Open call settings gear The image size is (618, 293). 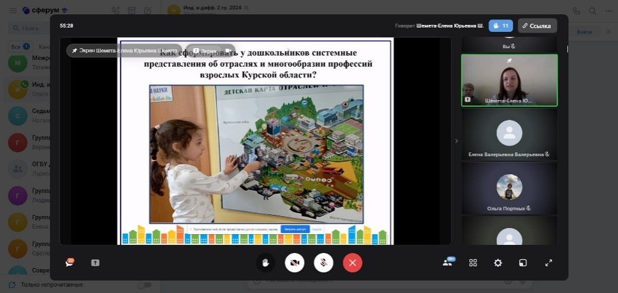(x=498, y=262)
